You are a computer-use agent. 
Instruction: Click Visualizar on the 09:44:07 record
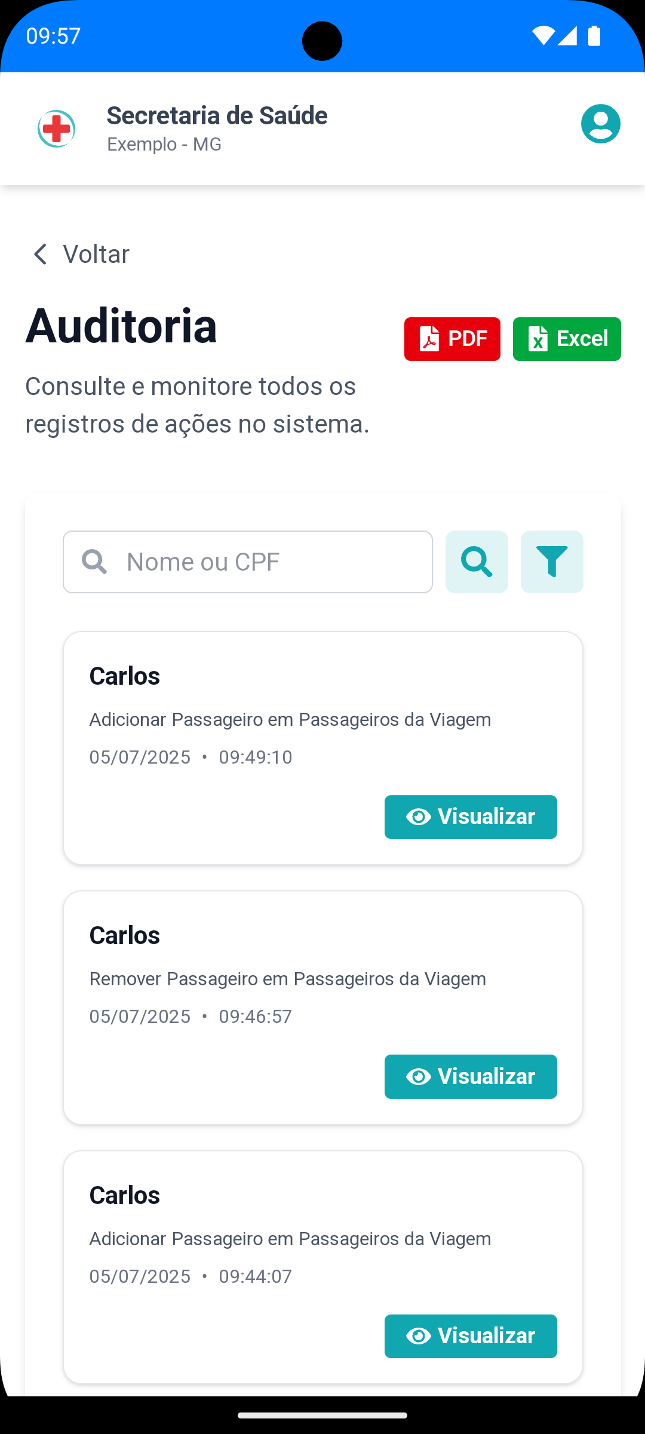coord(471,1336)
